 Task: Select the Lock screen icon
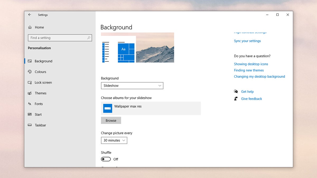click(30, 82)
